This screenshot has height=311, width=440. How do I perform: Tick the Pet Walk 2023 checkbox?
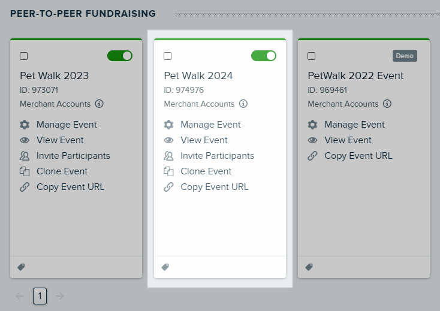[24, 56]
